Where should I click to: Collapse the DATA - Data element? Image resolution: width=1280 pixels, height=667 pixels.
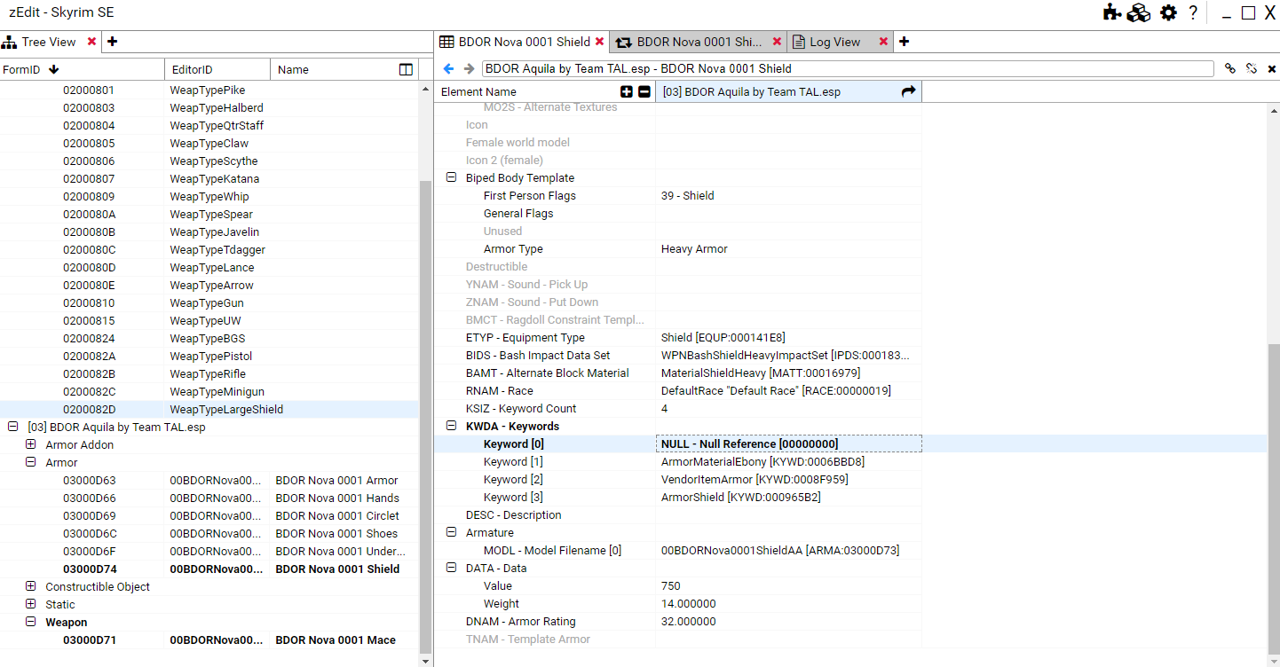(451, 568)
